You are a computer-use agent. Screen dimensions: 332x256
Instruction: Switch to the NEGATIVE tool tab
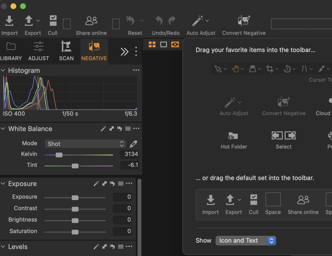click(94, 51)
